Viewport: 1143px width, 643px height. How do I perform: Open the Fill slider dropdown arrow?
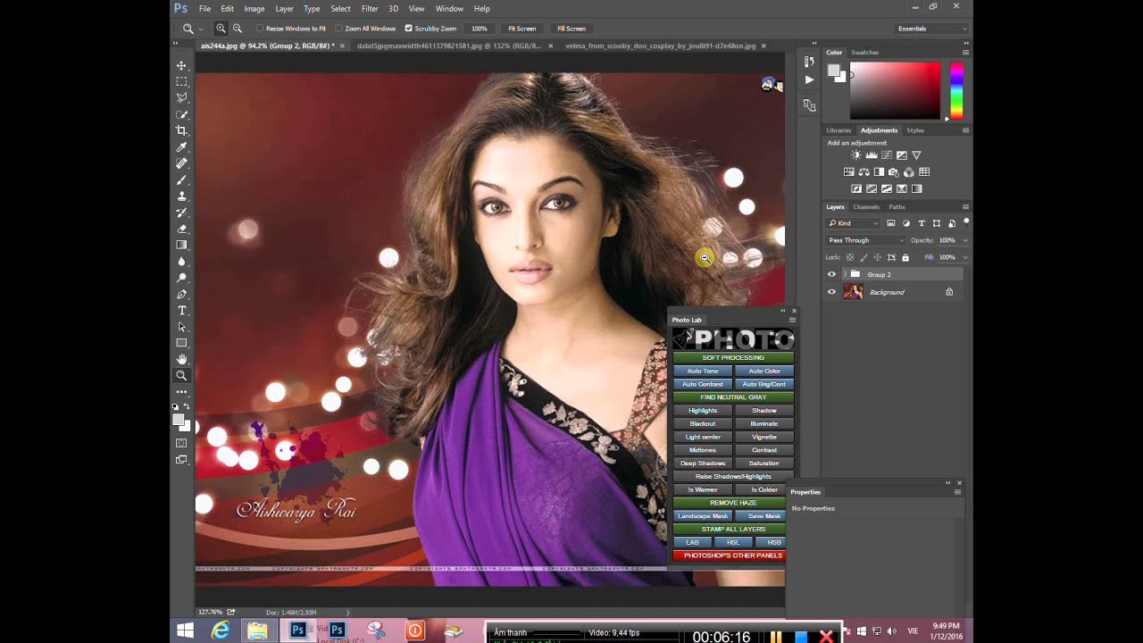(x=964, y=257)
